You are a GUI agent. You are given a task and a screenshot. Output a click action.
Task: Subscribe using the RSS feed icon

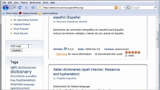[x=116, y=7]
